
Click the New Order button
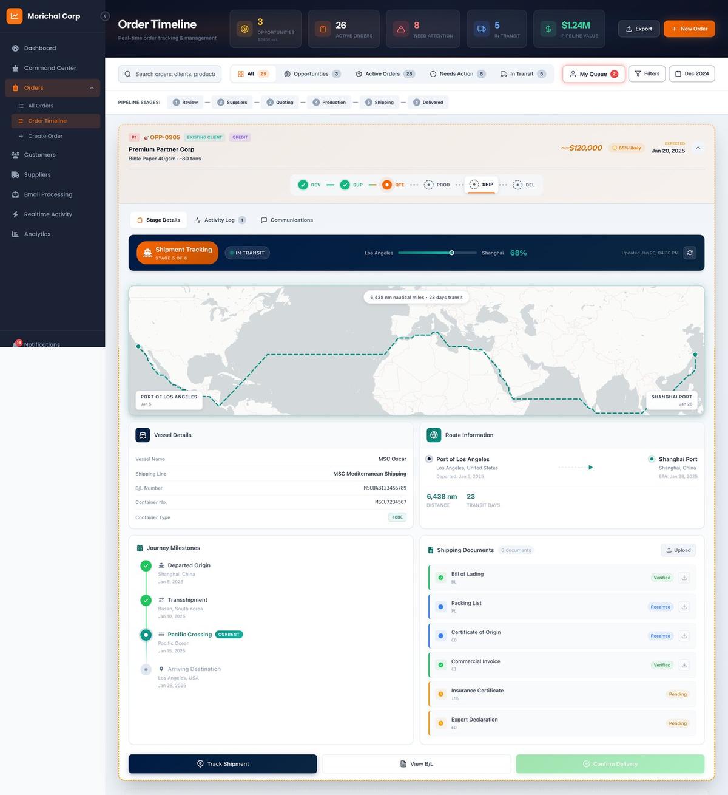[x=689, y=29]
